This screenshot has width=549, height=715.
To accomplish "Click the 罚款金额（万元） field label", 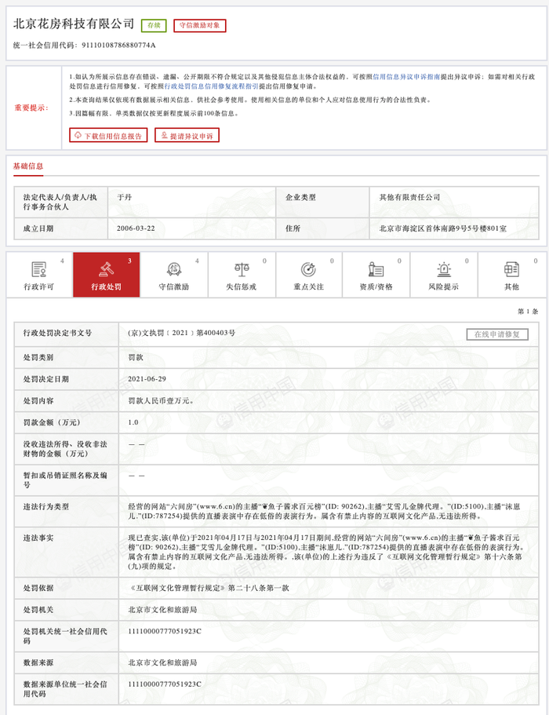I will click(52, 422).
